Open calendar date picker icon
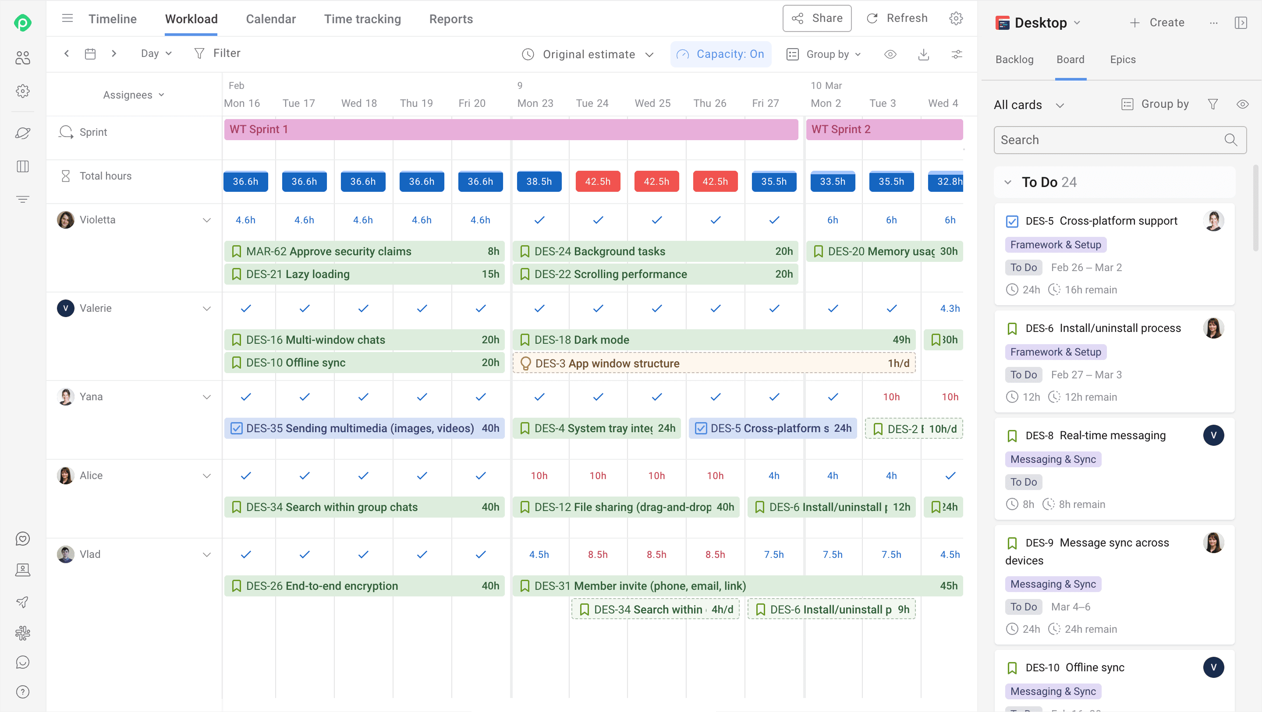Screen dimensions: 1262x712 90,53
